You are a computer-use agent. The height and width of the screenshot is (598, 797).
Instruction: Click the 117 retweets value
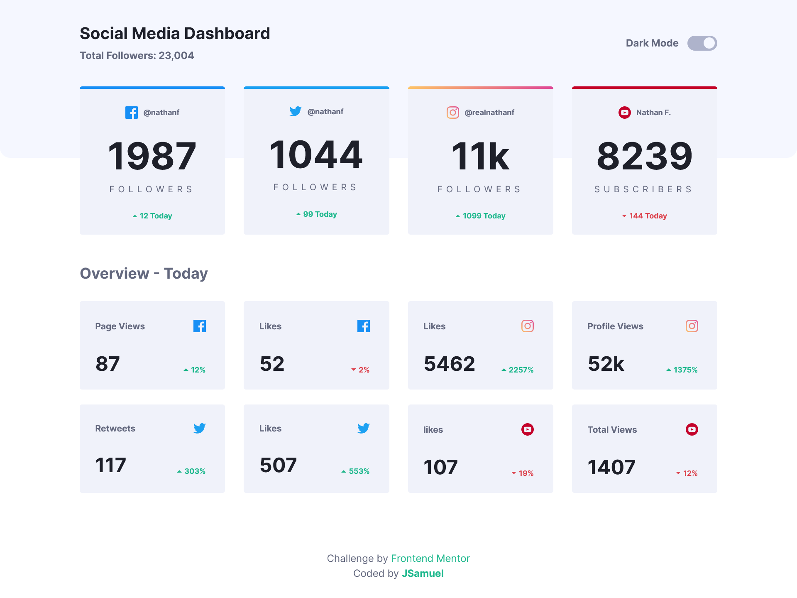(110, 465)
